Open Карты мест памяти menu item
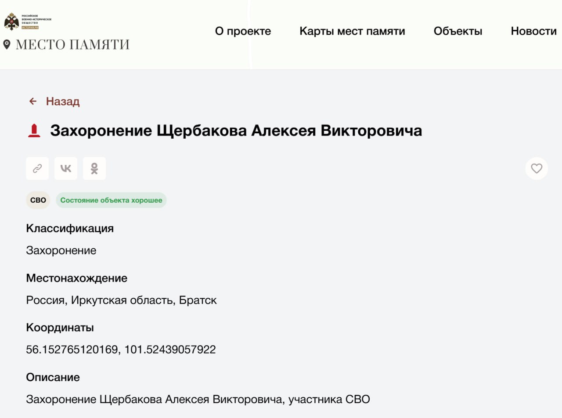The image size is (562, 418). tap(352, 31)
